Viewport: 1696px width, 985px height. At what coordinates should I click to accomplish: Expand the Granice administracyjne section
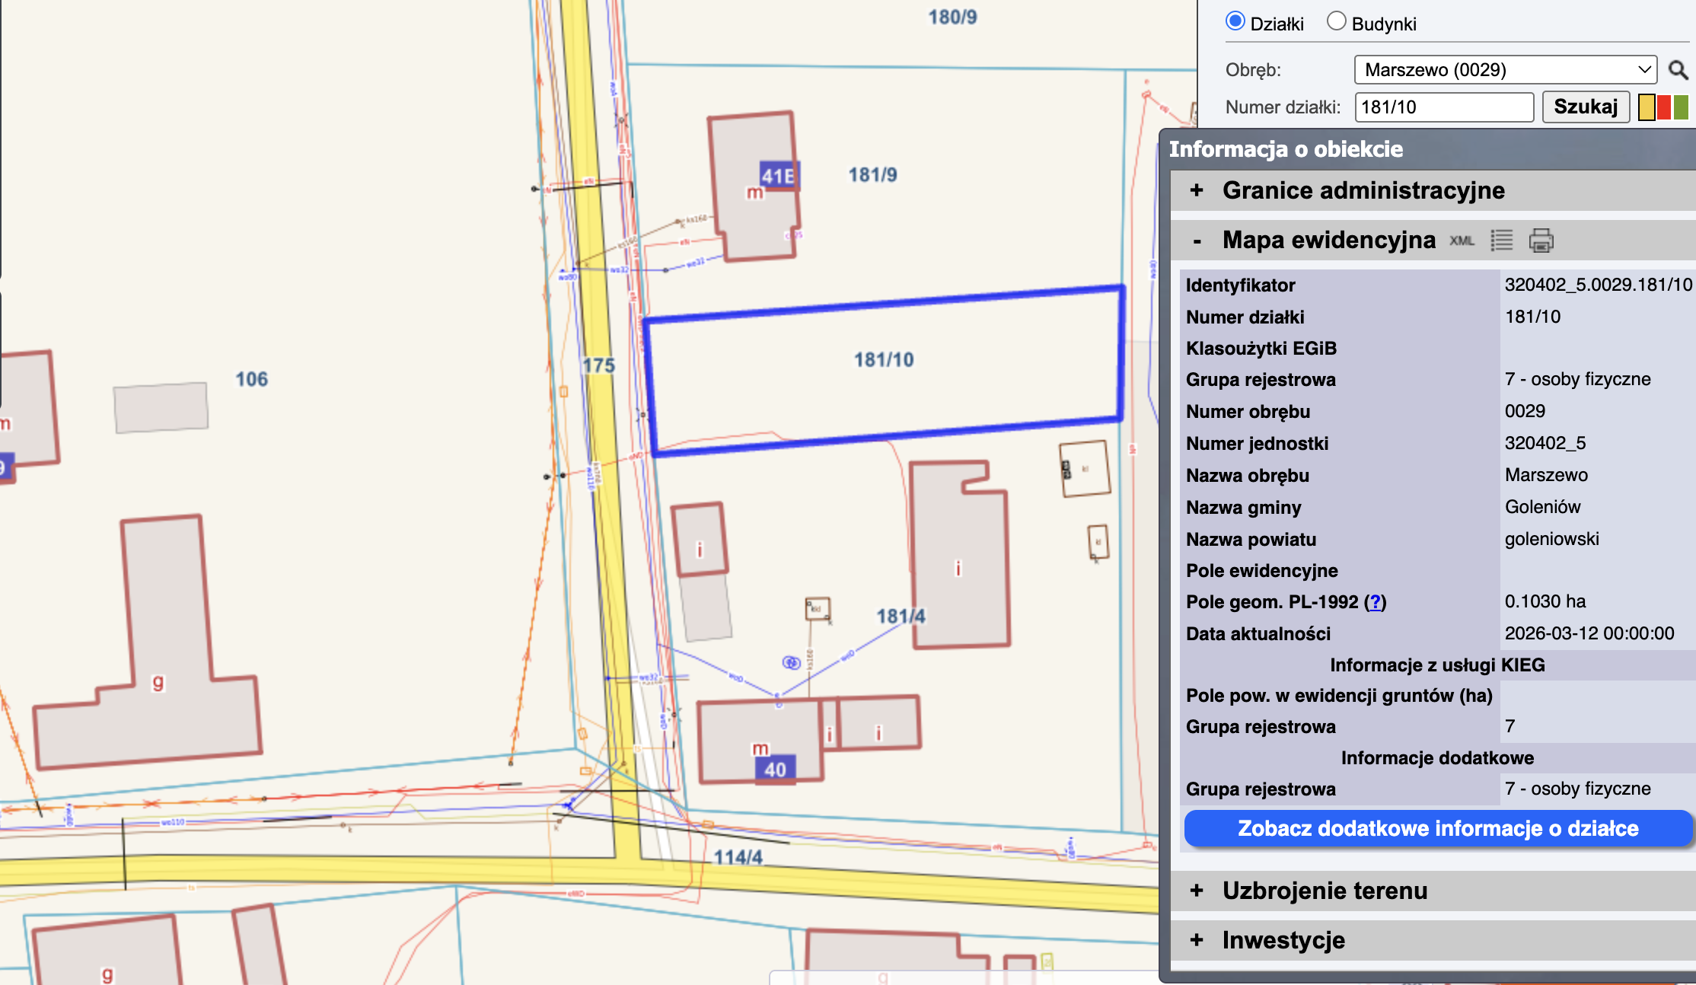tap(1197, 190)
